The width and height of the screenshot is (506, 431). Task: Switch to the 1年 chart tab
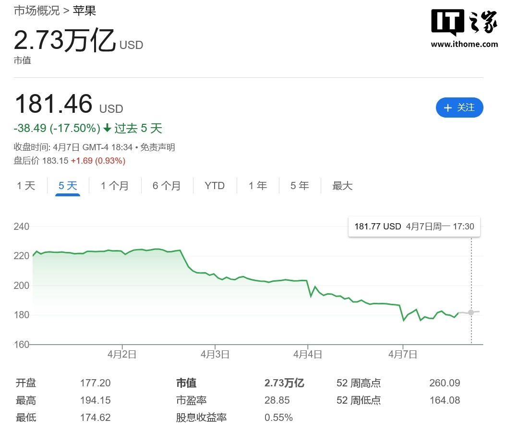(x=258, y=185)
